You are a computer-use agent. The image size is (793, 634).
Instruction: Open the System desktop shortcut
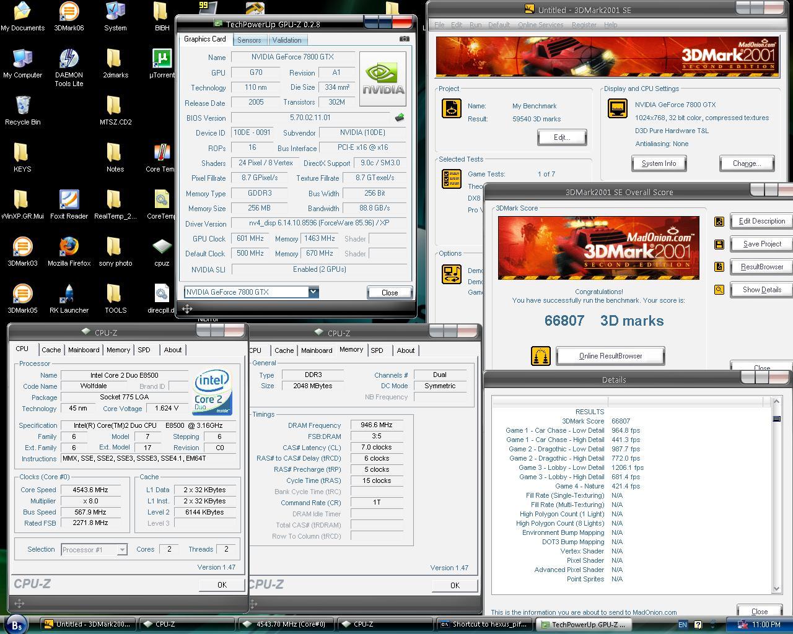(115, 17)
